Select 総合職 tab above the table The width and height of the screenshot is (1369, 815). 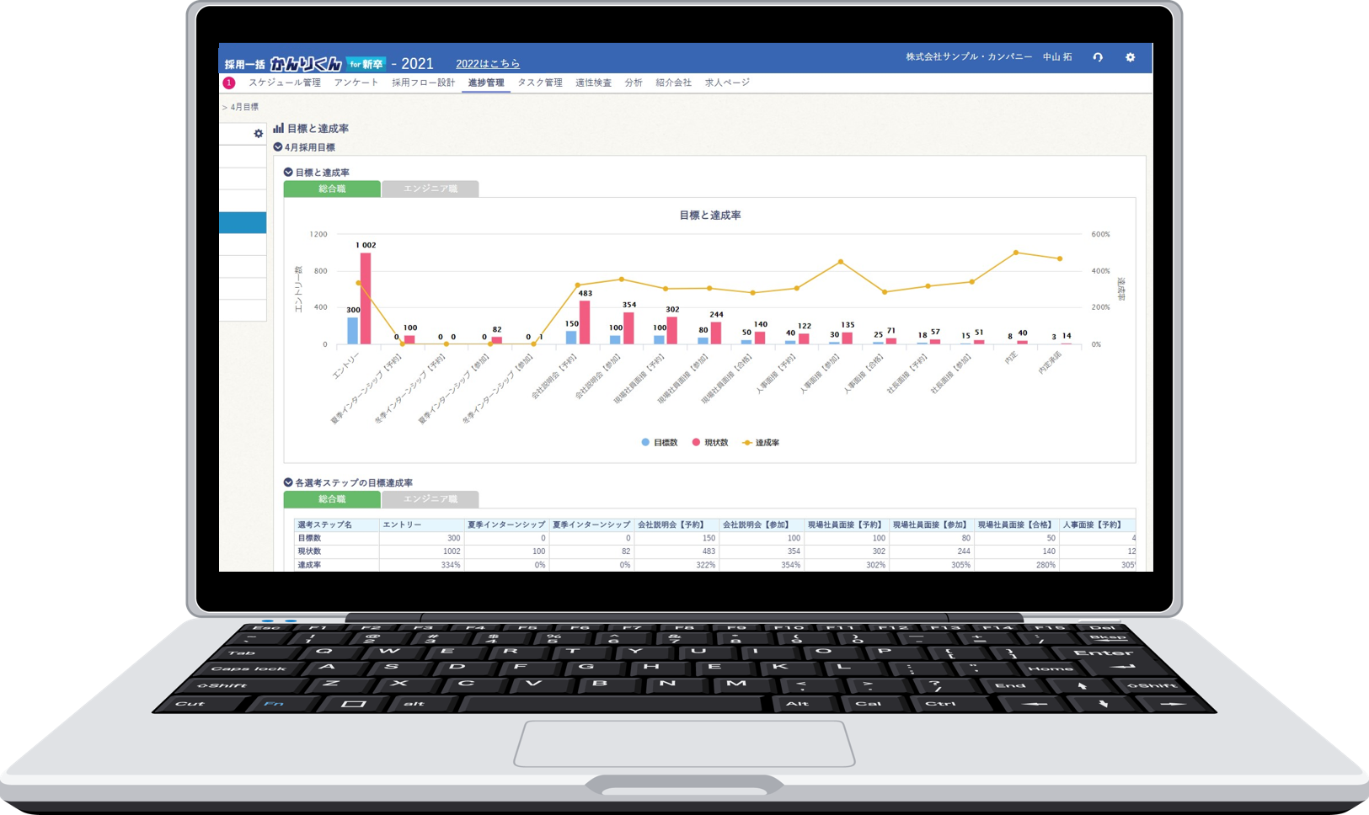click(332, 499)
